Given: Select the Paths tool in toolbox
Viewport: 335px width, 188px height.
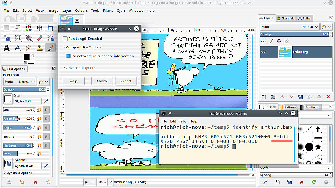Looking at the screenshot, I should point(50,38).
